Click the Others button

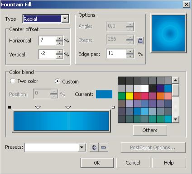150,130
